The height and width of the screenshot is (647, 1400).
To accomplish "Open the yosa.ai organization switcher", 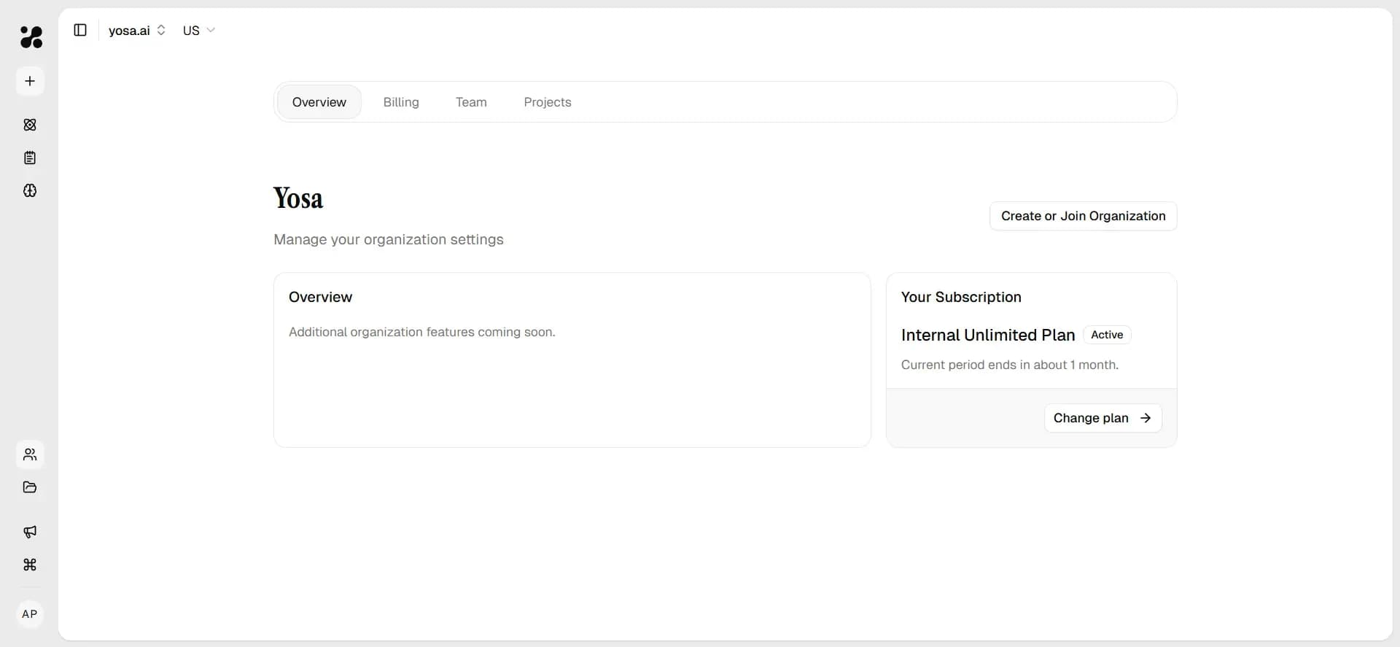I will click(137, 31).
